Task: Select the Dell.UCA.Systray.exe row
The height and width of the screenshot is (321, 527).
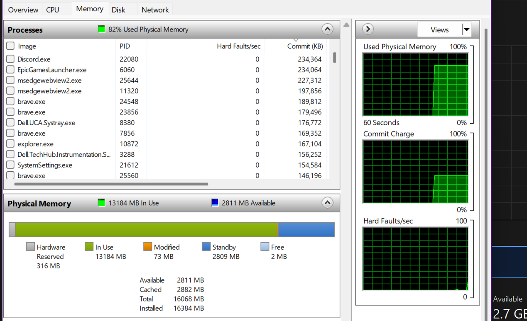Action: pyautogui.click(x=166, y=123)
